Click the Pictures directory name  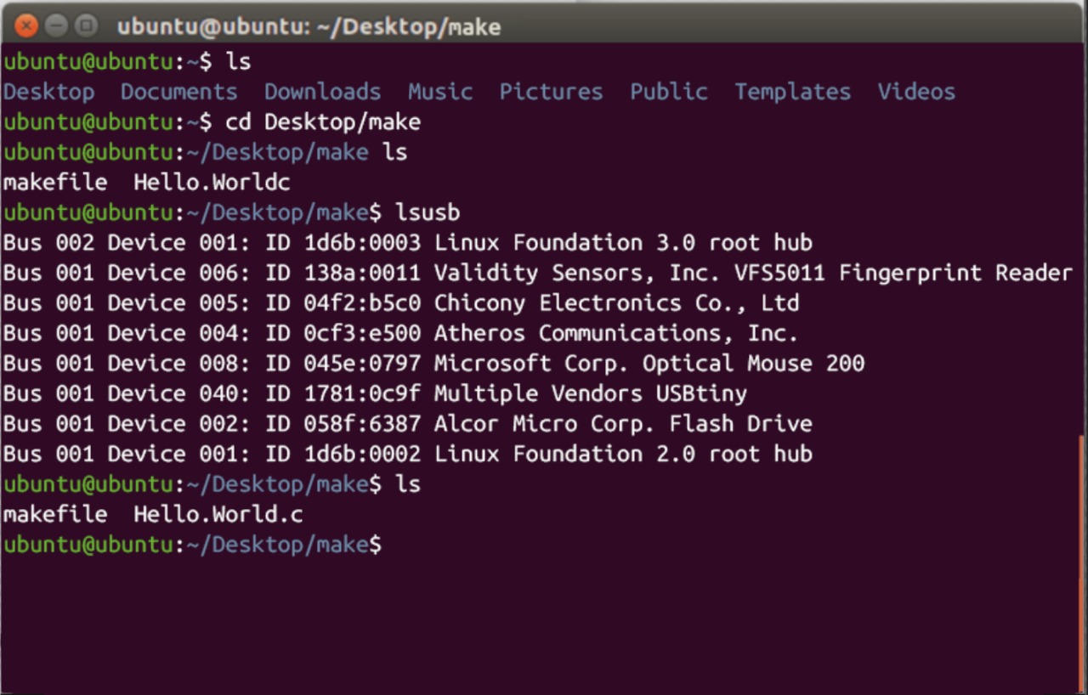551,92
